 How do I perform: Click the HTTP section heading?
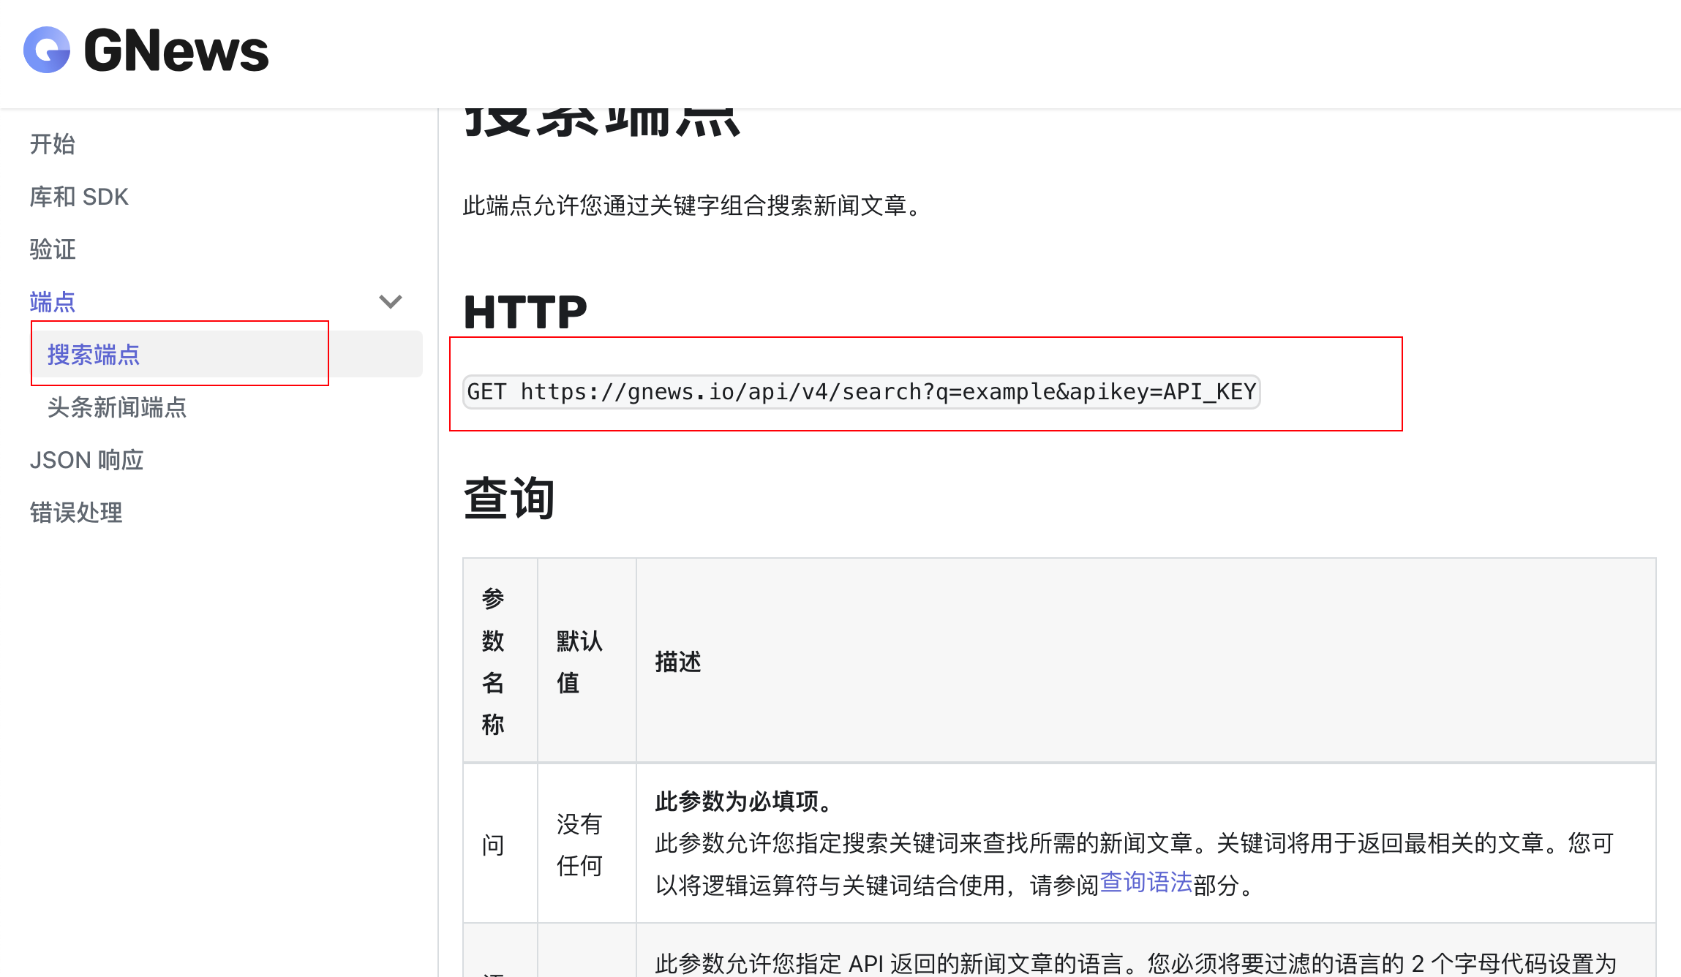[x=524, y=312]
